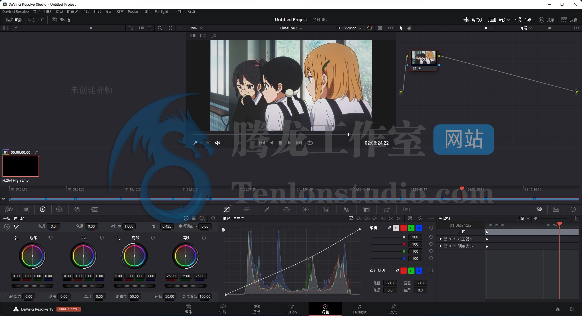Toggle auto balance A button in Primaries
582x316 pixels.
7,227
